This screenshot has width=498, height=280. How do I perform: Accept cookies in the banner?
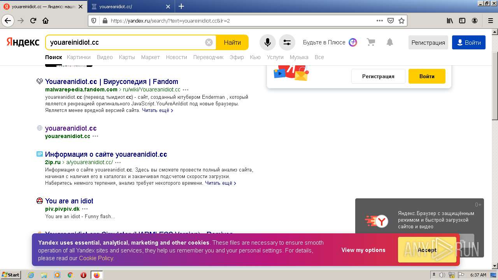(x=427, y=250)
